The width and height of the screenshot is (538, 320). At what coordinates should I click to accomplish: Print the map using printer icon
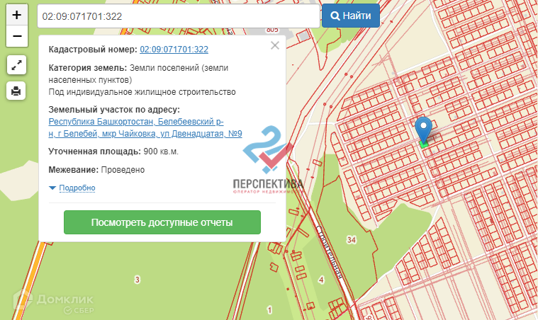(x=16, y=91)
